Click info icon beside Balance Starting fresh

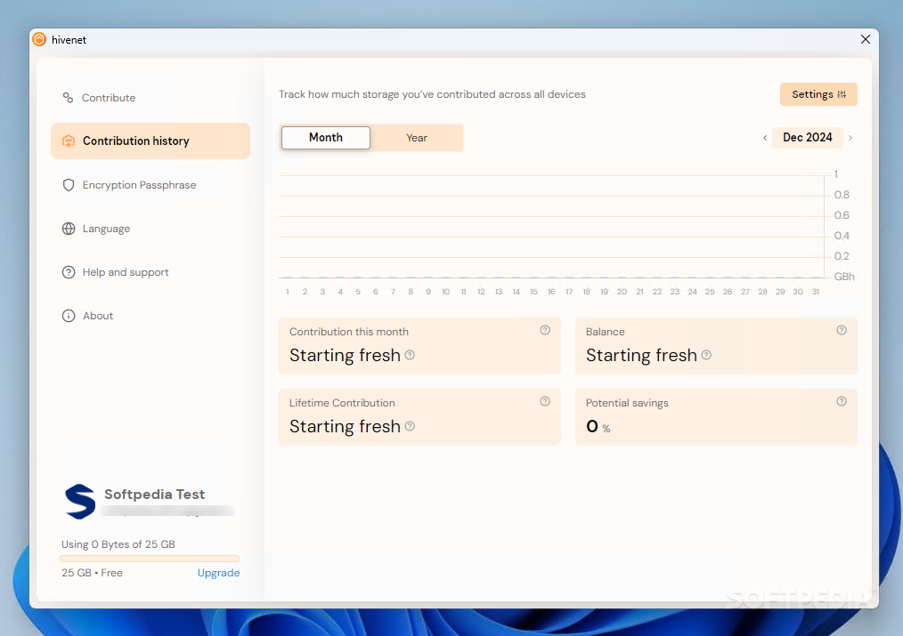pyautogui.click(x=706, y=355)
